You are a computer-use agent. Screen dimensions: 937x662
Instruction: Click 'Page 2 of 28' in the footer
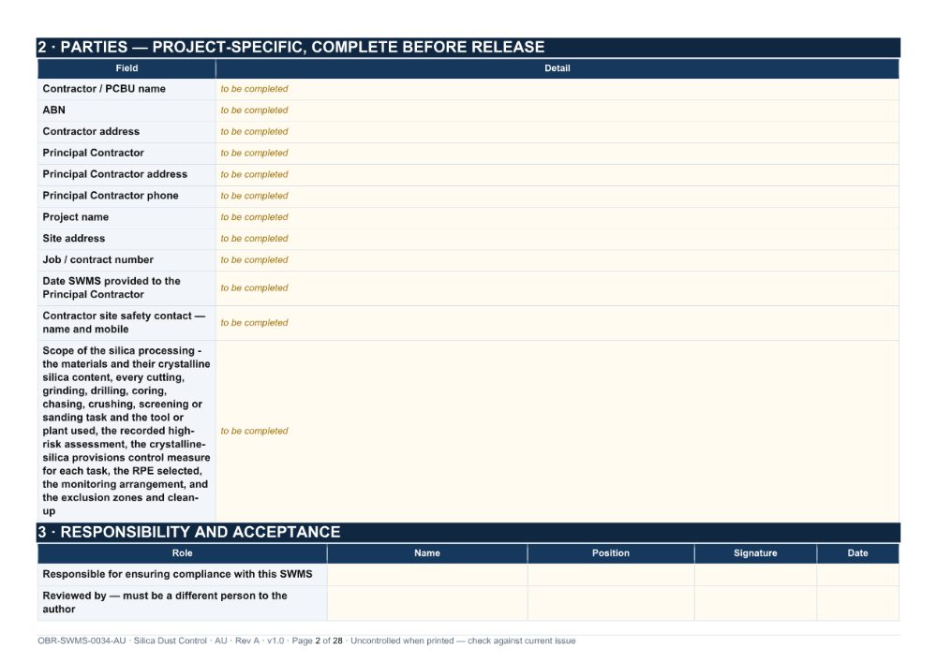click(318, 641)
